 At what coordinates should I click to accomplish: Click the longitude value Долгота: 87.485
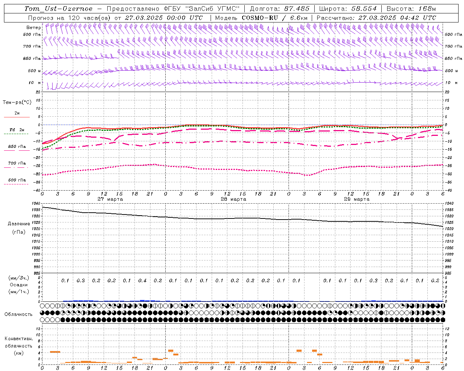279,9
